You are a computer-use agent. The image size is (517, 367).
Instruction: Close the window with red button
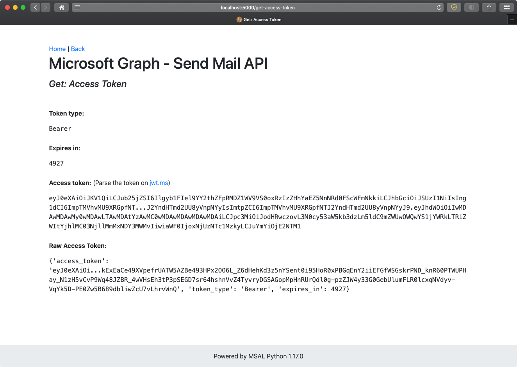7,7
